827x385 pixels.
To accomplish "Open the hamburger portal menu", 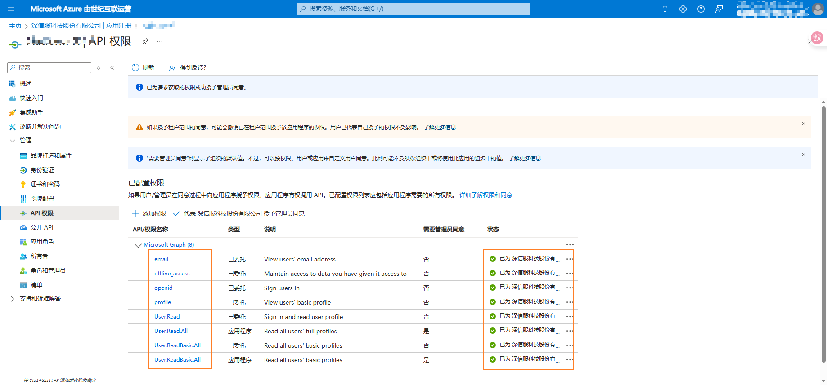I will [x=11, y=9].
